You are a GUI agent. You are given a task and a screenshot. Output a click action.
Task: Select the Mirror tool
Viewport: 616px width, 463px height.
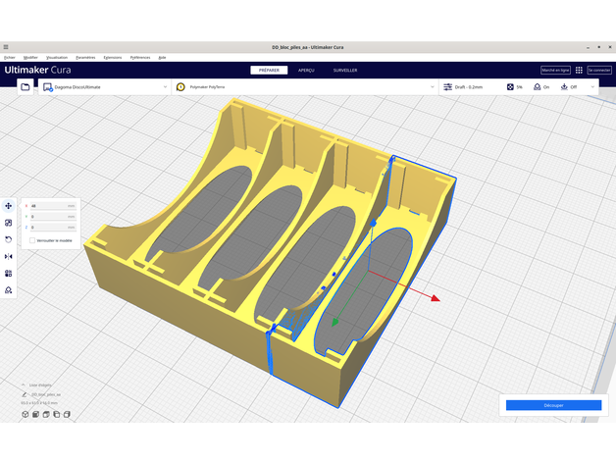(9, 256)
